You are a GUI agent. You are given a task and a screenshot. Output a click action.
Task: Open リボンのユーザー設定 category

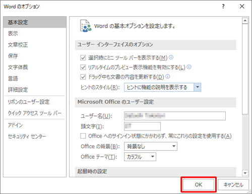pos(35,102)
